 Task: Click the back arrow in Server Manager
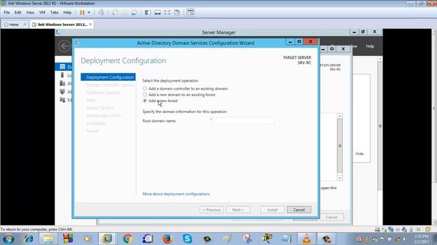tap(64, 46)
